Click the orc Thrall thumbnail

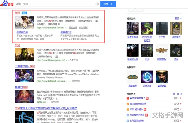[x=24, y=55]
